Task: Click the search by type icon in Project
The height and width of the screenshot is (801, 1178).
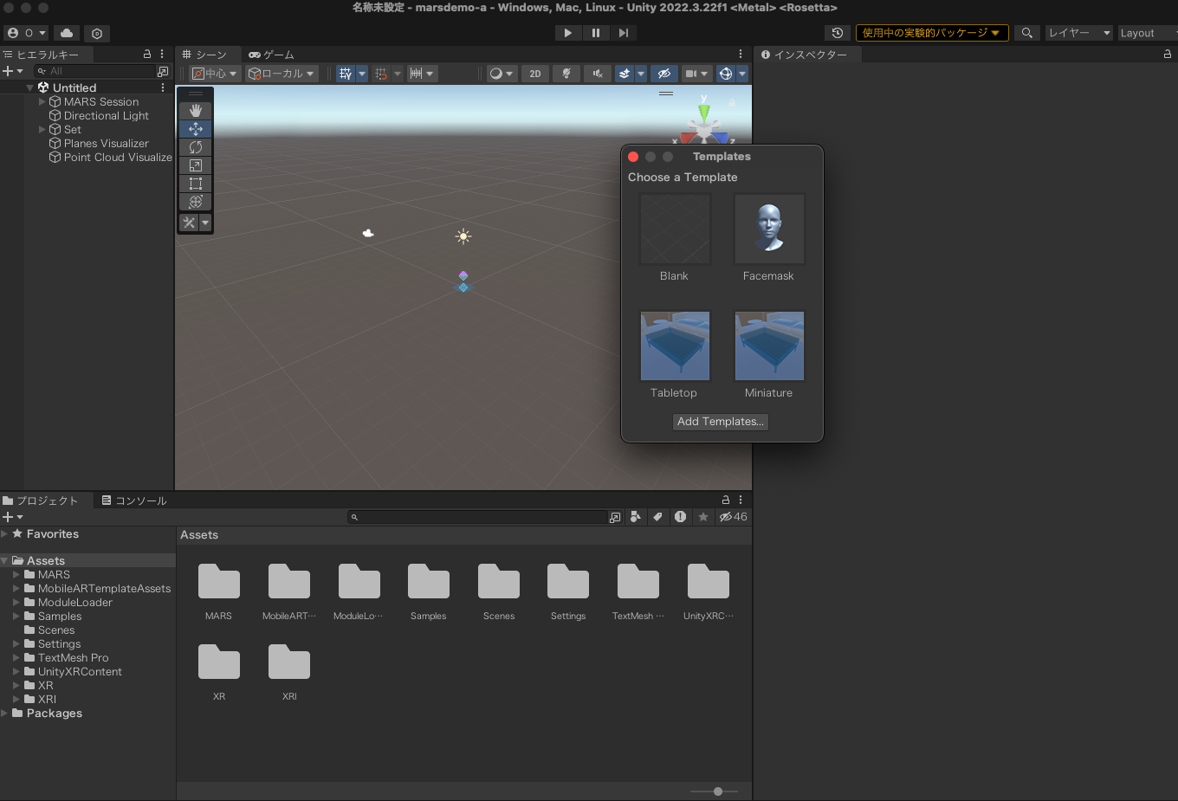Action: [x=636, y=517]
